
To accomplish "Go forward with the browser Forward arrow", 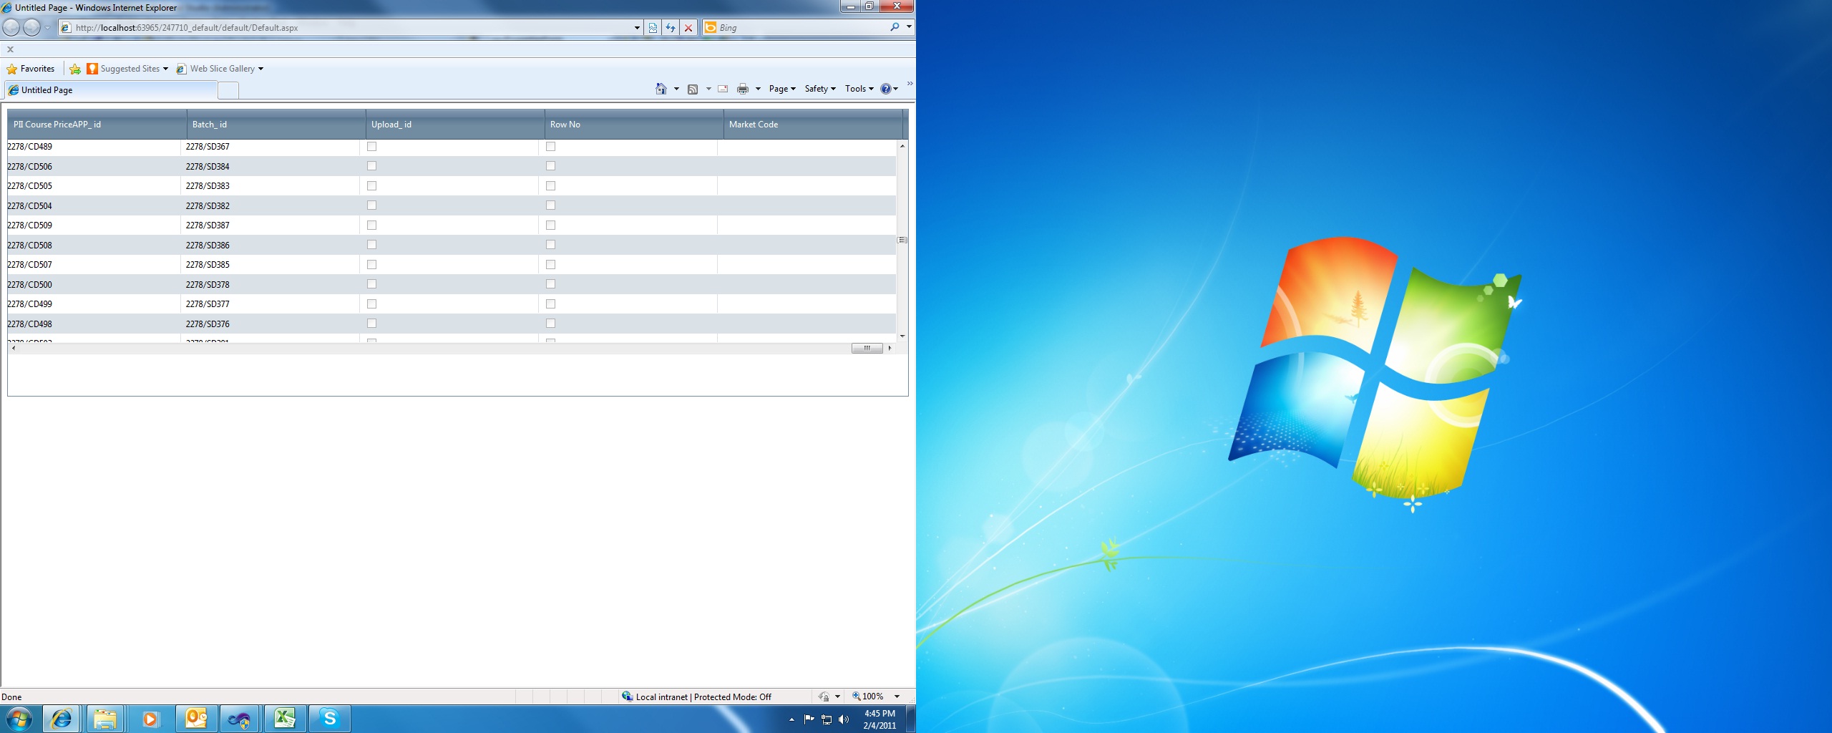I will (31, 27).
